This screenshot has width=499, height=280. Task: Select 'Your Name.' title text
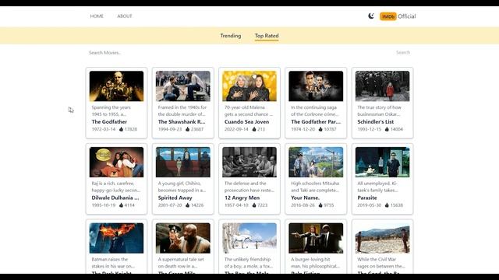point(305,198)
